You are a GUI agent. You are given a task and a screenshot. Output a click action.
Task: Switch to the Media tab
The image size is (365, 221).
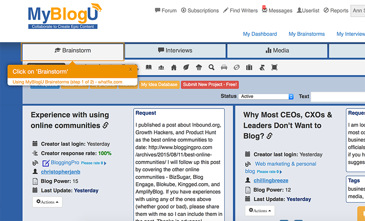pos(277,51)
